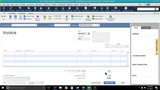Click Receive Payments
Image resolution: width=160 pixels, height=90 pixels.
pyautogui.click(x=88, y=18)
